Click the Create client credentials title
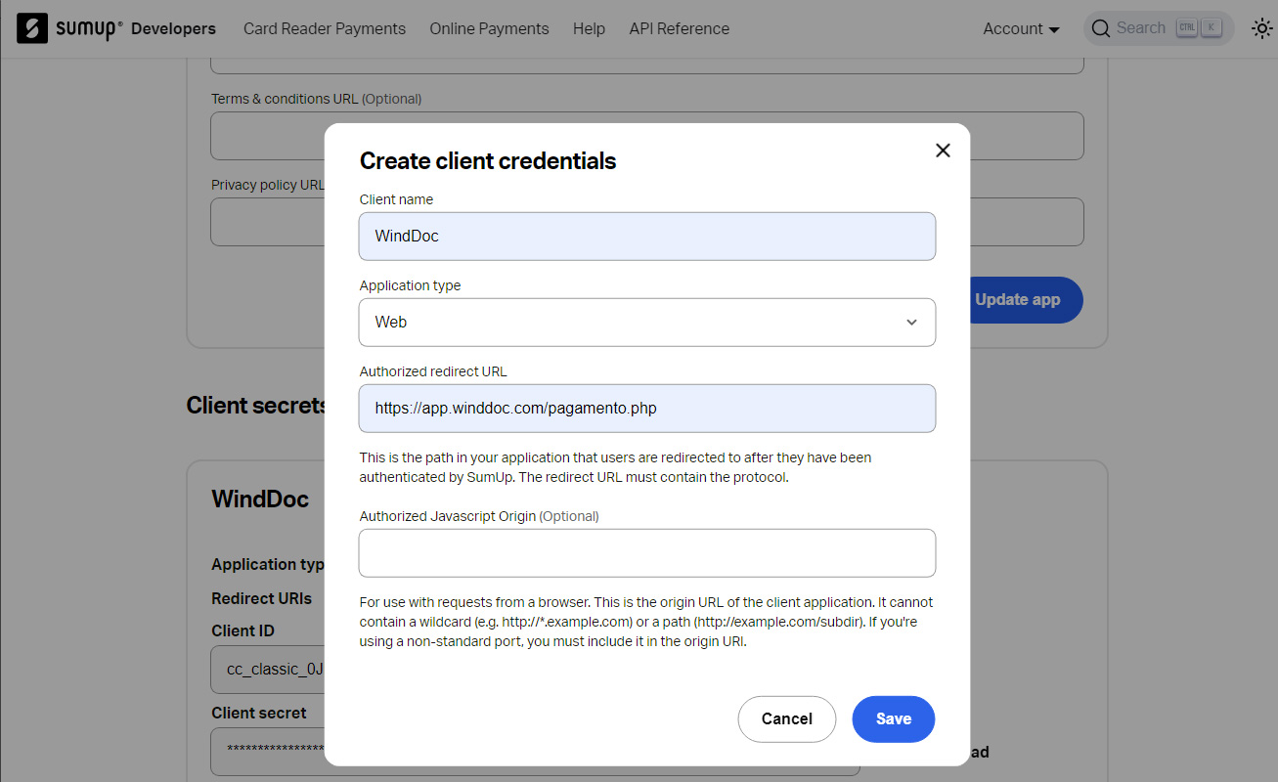This screenshot has height=782, width=1278. pyautogui.click(x=488, y=161)
